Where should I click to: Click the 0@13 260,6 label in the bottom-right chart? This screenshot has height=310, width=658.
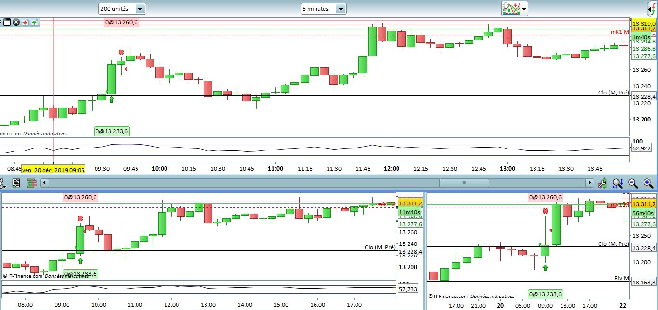pos(546,197)
